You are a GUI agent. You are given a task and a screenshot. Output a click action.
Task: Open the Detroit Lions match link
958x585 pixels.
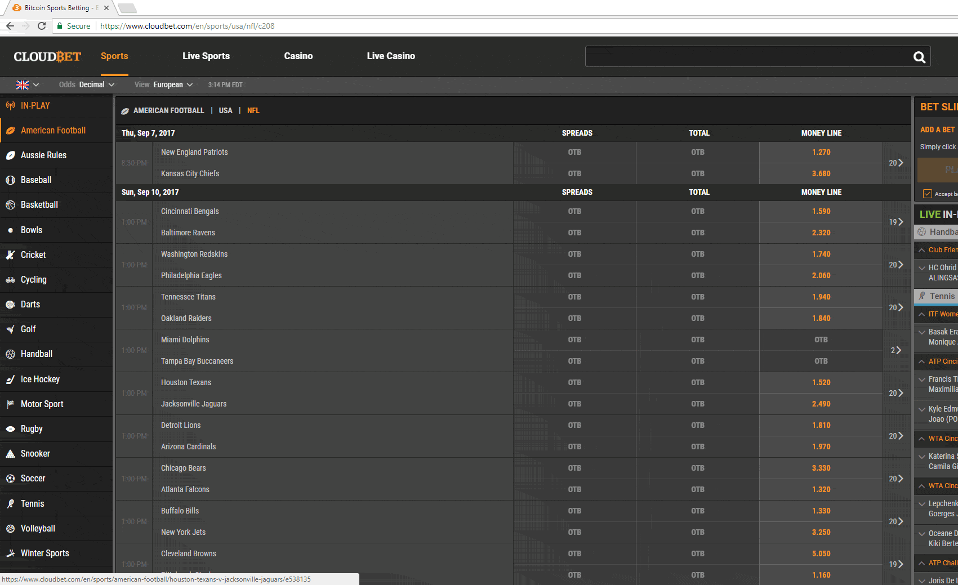[x=181, y=426]
